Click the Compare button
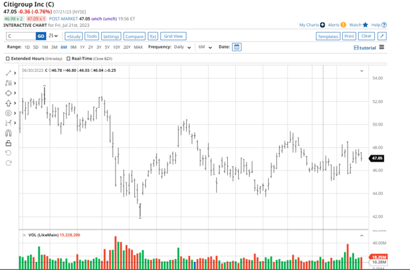The width and height of the screenshot is (410, 270). tap(134, 36)
